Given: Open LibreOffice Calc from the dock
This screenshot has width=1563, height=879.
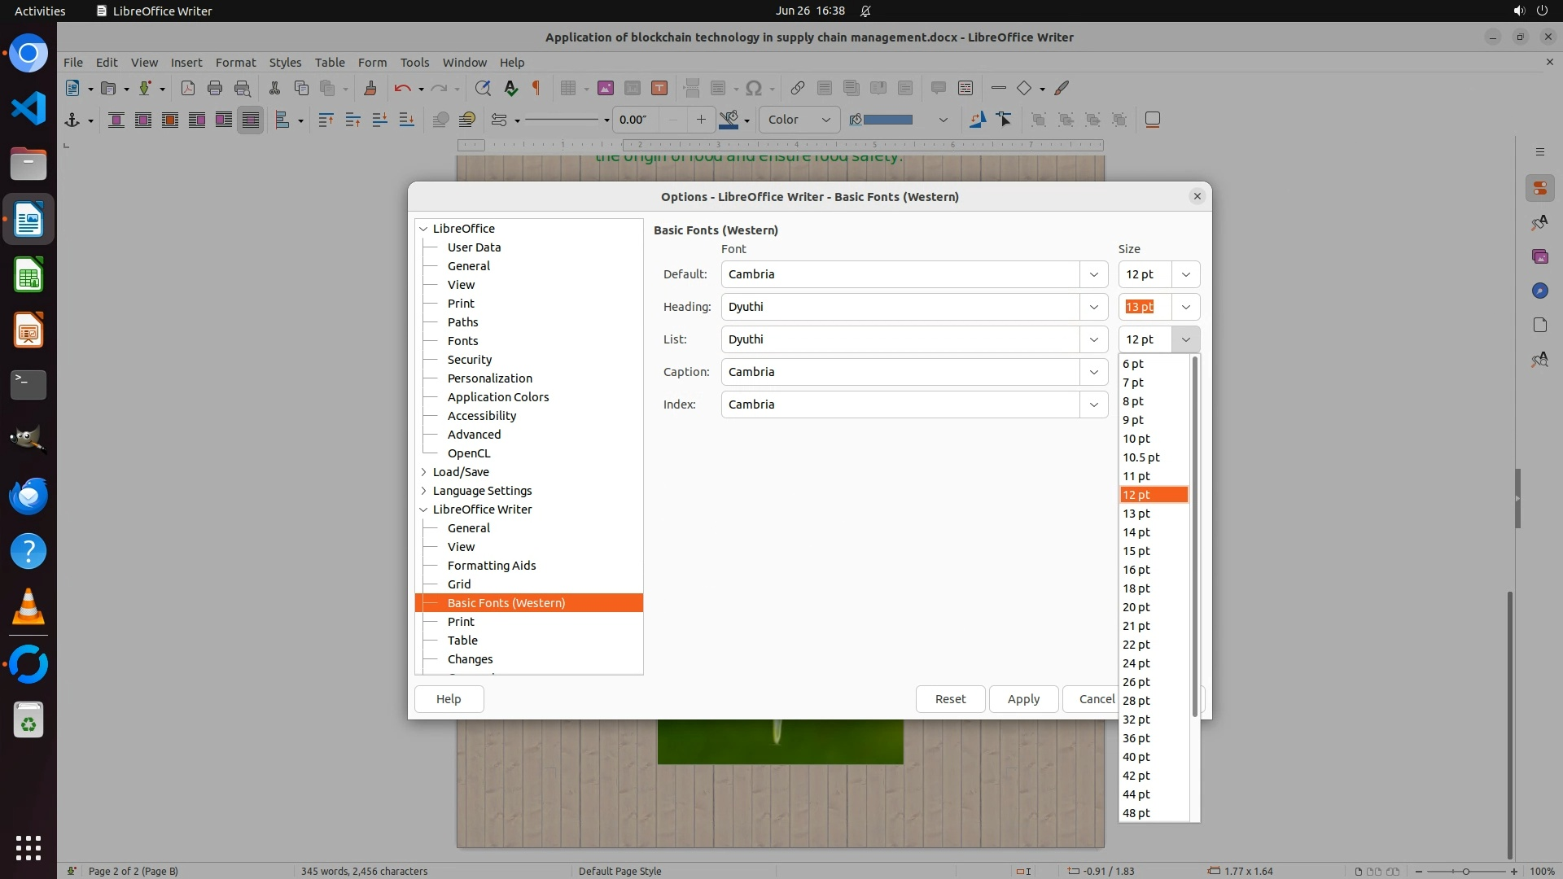Looking at the screenshot, I should (28, 275).
